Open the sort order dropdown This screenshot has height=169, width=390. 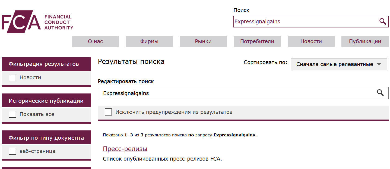click(x=334, y=64)
